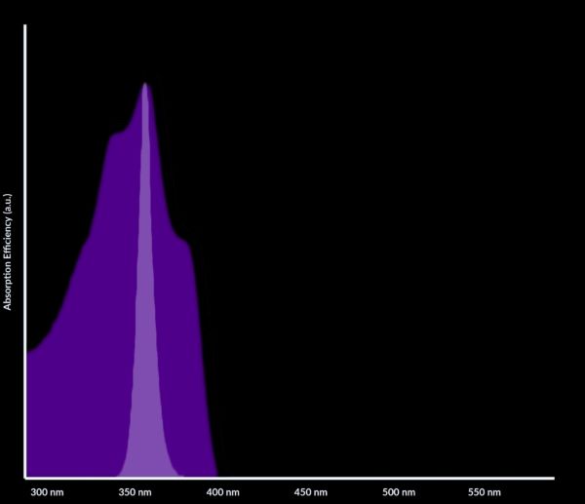
Task: Select the "450 nm" axis label
Action: (x=310, y=492)
